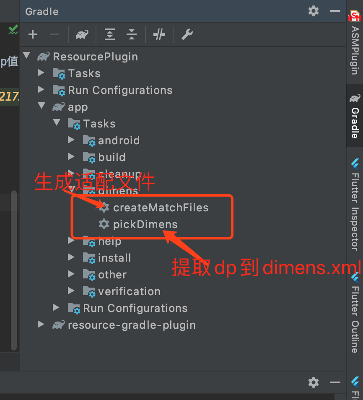Select the install task group label
Viewport: 363px width, 400px height.
(x=114, y=258)
